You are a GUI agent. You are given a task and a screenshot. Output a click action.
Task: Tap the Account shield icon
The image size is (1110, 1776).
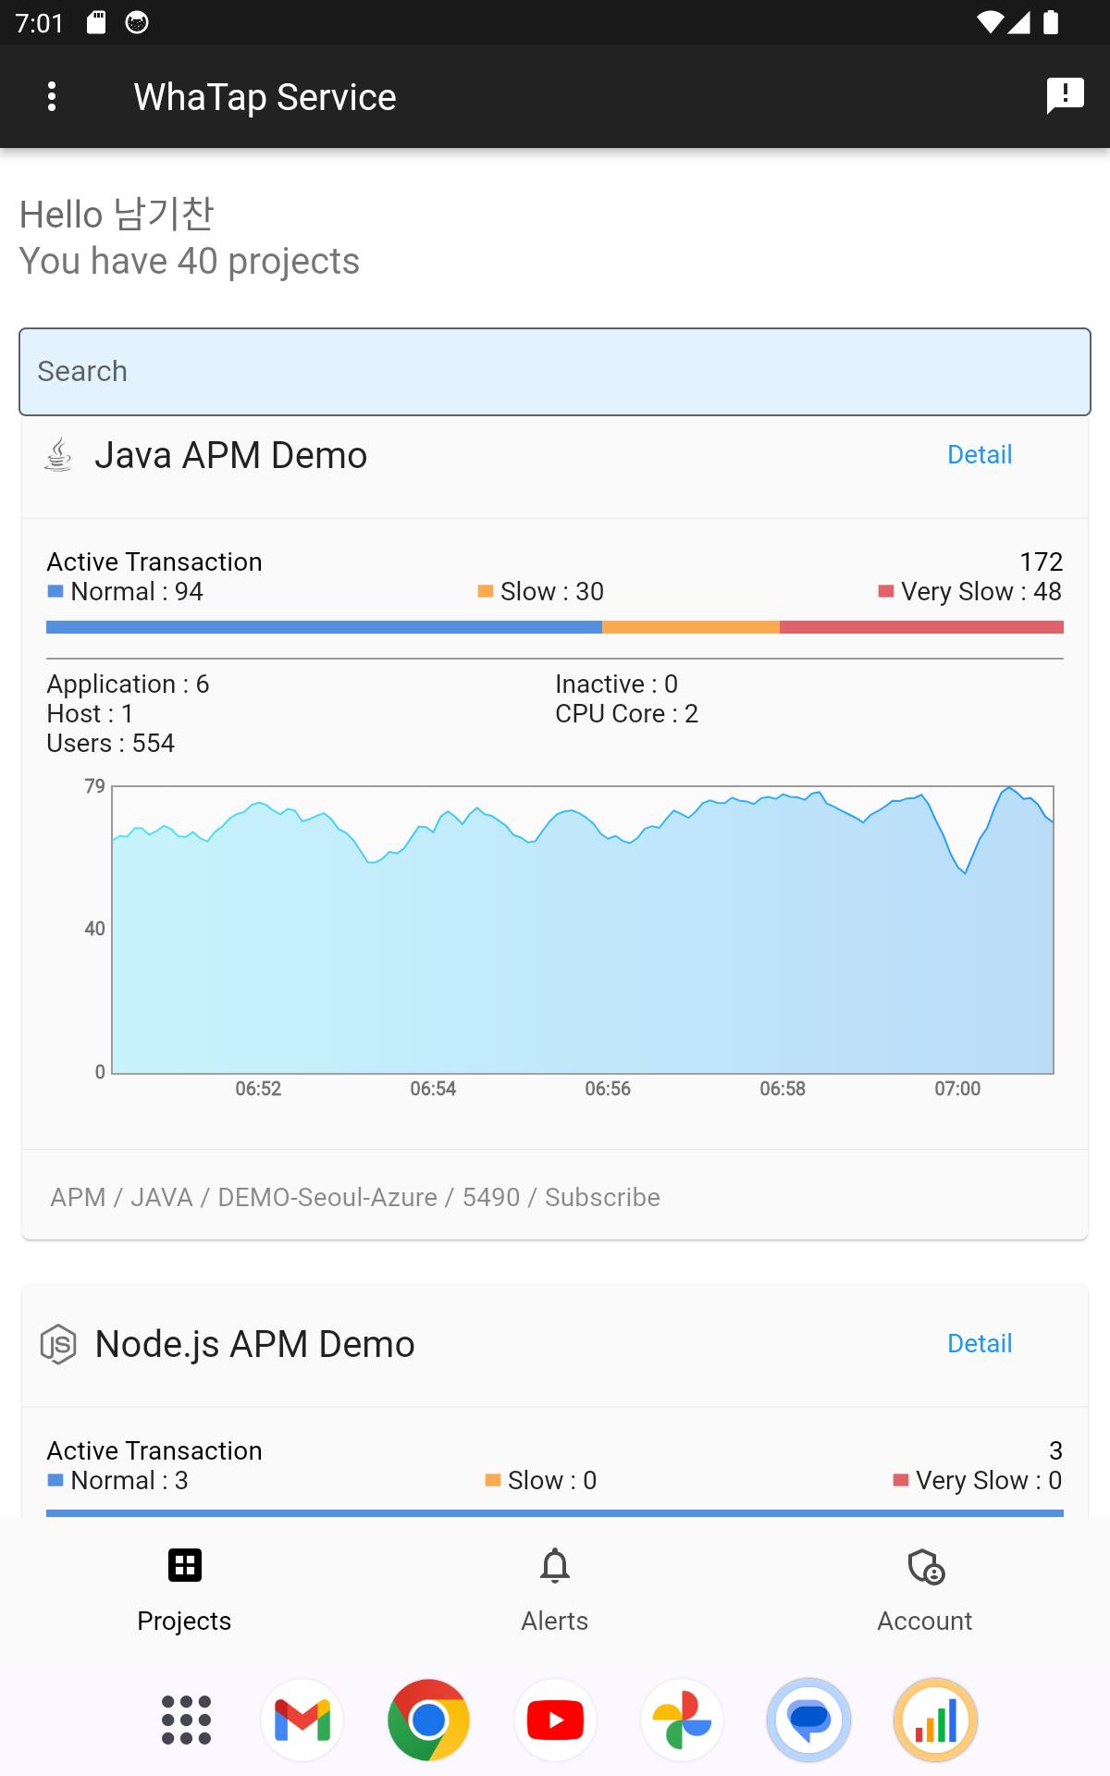pyautogui.click(x=926, y=1566)
